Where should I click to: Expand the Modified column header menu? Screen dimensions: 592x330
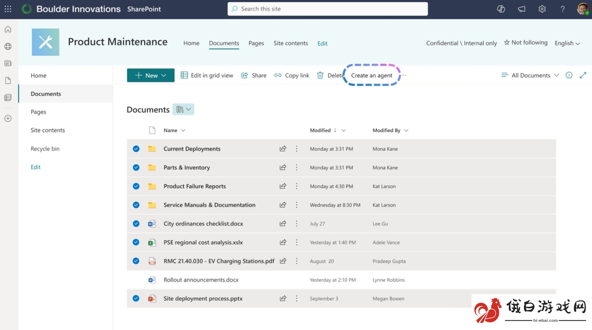[x=343, y=130]
